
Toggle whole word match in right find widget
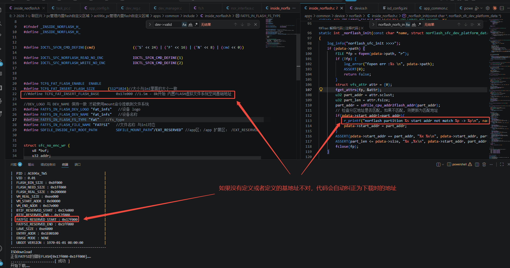pos(414,24)
